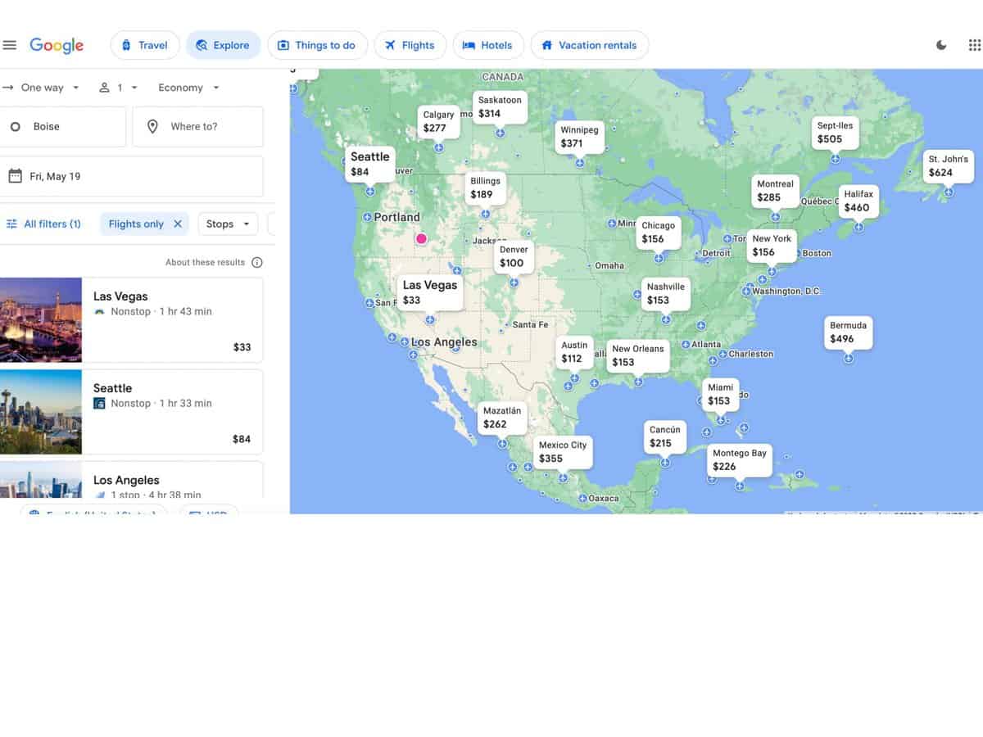Click the Las Vegas thumbnail photo
This screenshot has width=983, height=737.
click(41, 319)
